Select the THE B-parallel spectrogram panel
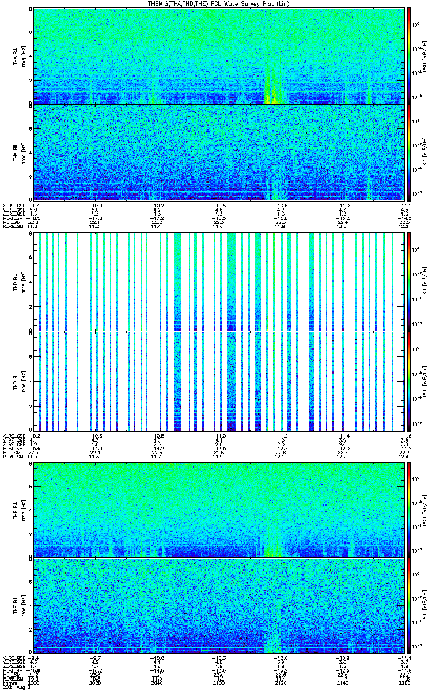The image size is (432, 691). 219,605
